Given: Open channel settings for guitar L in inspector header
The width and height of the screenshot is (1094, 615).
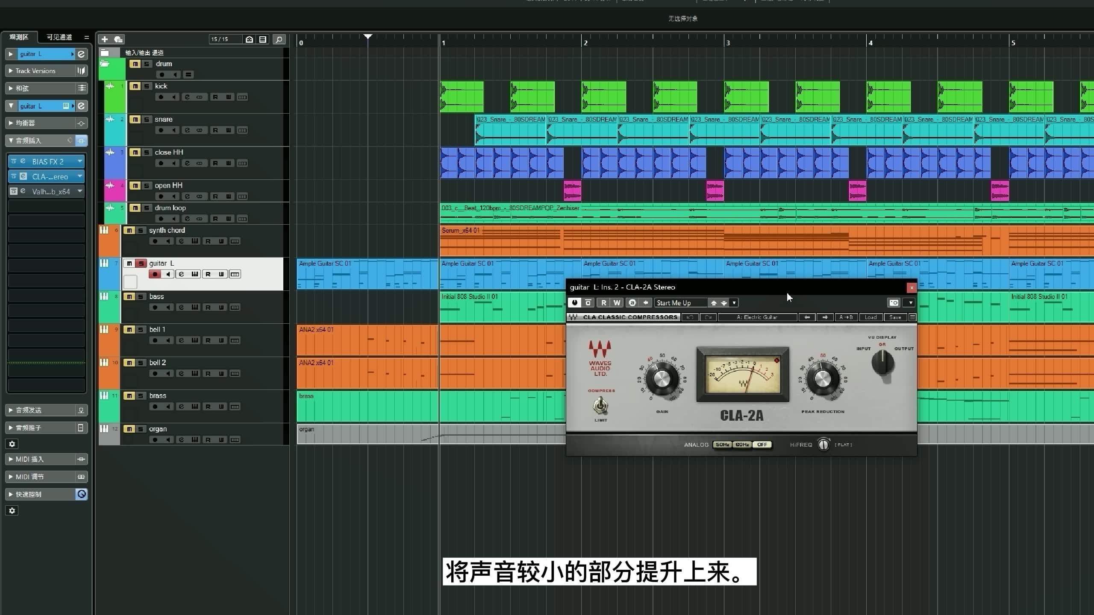Looking at the screenshot, I should pyautogui.click(x=81, y=54).
